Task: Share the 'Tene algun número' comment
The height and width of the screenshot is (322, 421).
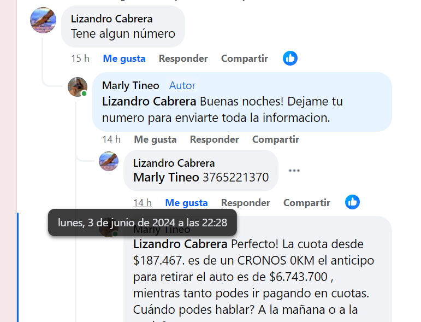Action: [244, 58]
